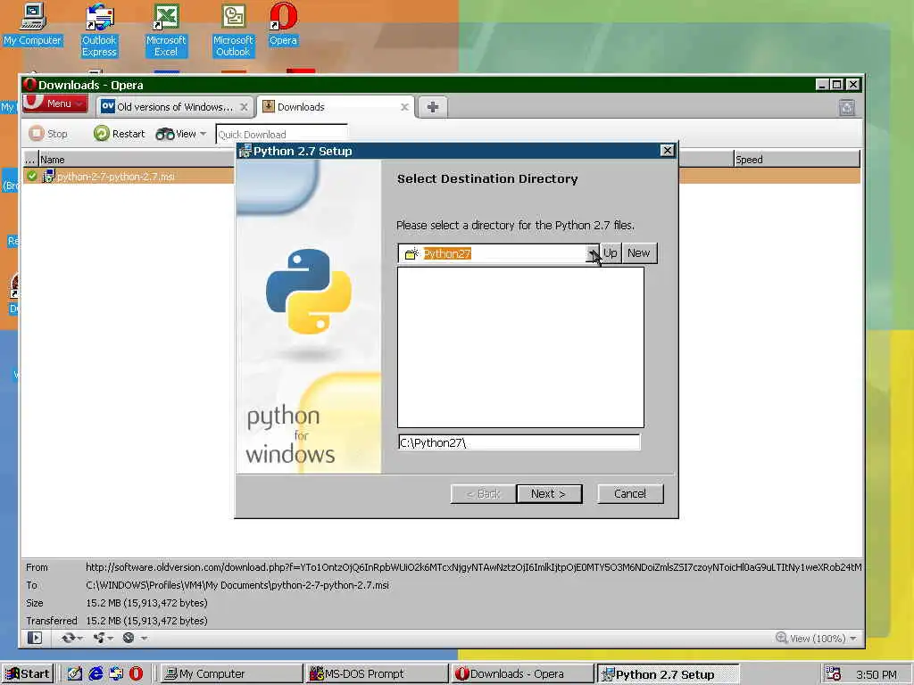Toggle Opera panel icon in status bar
This screenshot has width=914, height=685.
[x=35, y=638]
